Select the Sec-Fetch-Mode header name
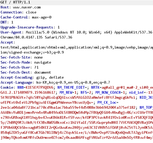Image resolution: width=153 pixels, height=143 pixels. pyautogui.click(x=15, y=62)
